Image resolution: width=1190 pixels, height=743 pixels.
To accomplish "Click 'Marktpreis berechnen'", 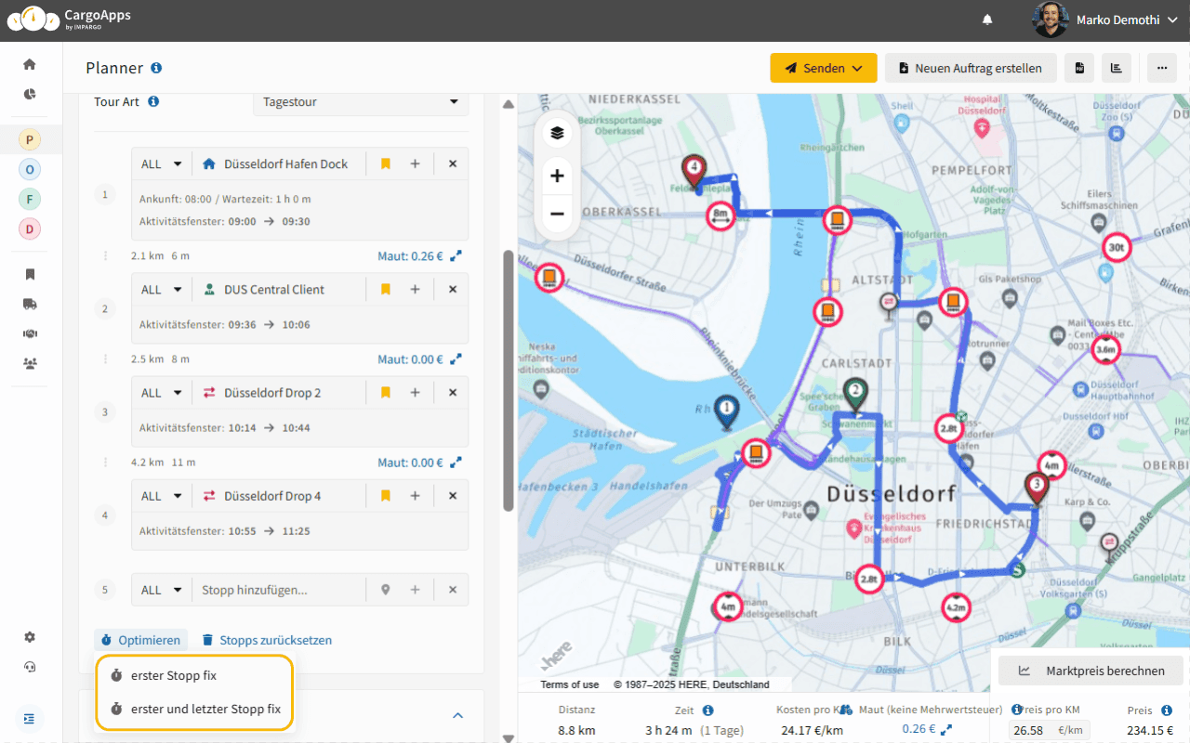I will pos(1090,670).
